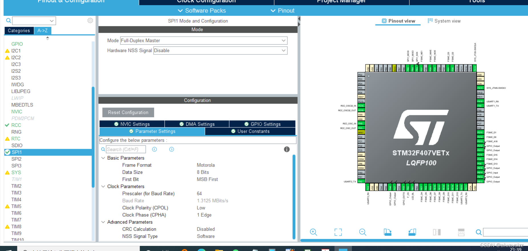The width and height of the screenshot is (528, 251).
Task: Click the Clock Polarity value Low
Action: point(201,208)
